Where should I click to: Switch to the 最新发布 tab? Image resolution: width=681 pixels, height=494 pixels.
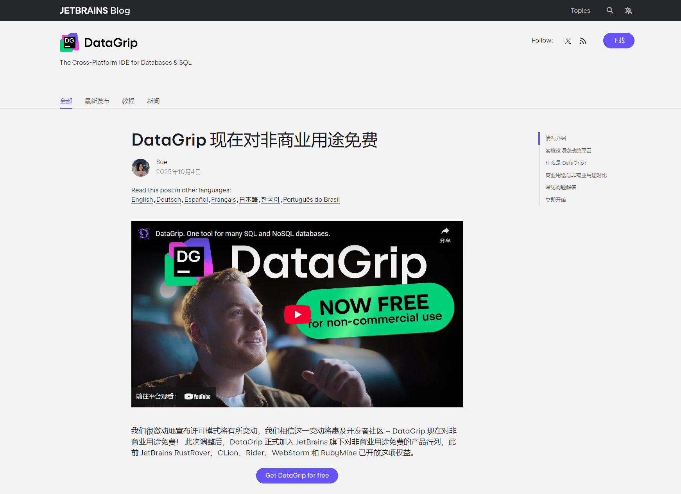pos(97,101)
